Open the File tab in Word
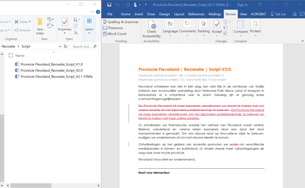The width and height of the screenshot is (305, 188). click(x=110, y=14)
